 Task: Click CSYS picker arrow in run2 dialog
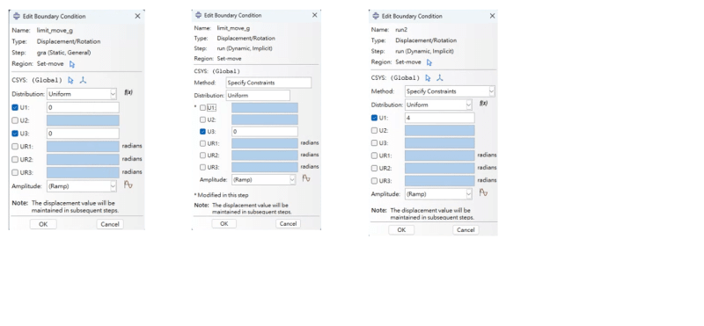428,77
